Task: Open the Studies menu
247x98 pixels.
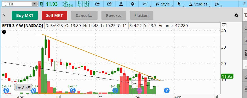Action: pos(198,4)
